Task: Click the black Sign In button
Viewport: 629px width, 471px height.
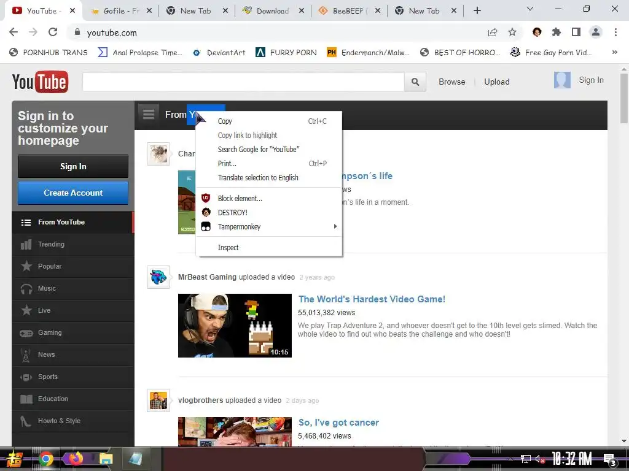Action: (73, 166)
